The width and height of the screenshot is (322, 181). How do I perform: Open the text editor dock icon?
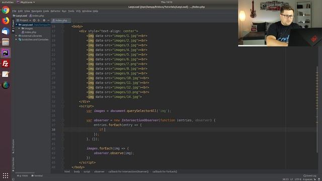(6, 74)
